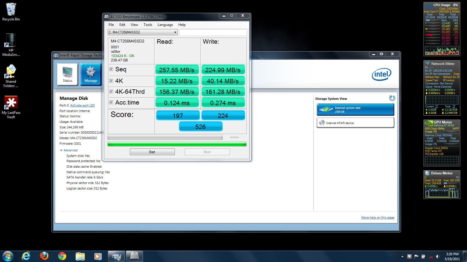Open the File menu in AS SSD
The height and width of the screenshot is (262, 467).
click(x=111, y=25)
